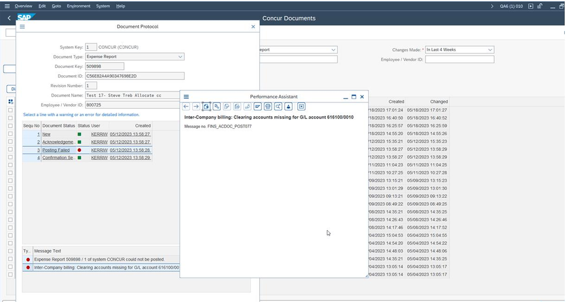Show Technical Information wrench icon
The image size is (574, 302).
(217, 106)
